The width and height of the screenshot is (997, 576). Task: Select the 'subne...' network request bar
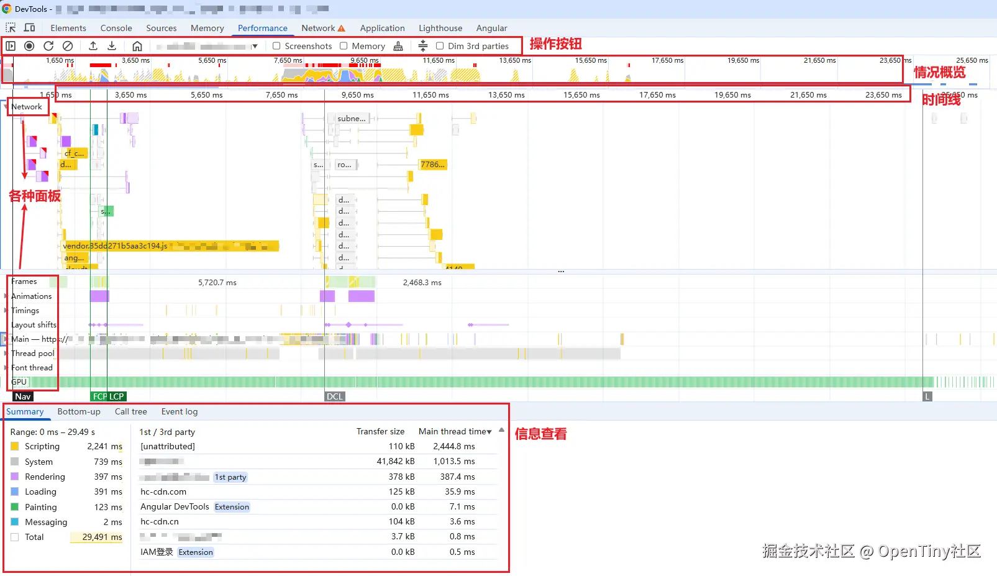(352, 118)
